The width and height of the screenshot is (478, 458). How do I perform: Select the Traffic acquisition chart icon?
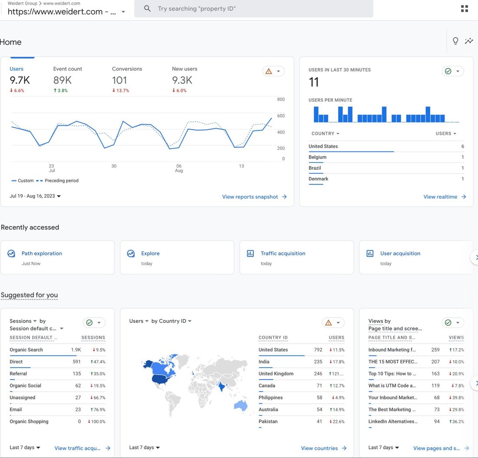(x=250, y=253)
